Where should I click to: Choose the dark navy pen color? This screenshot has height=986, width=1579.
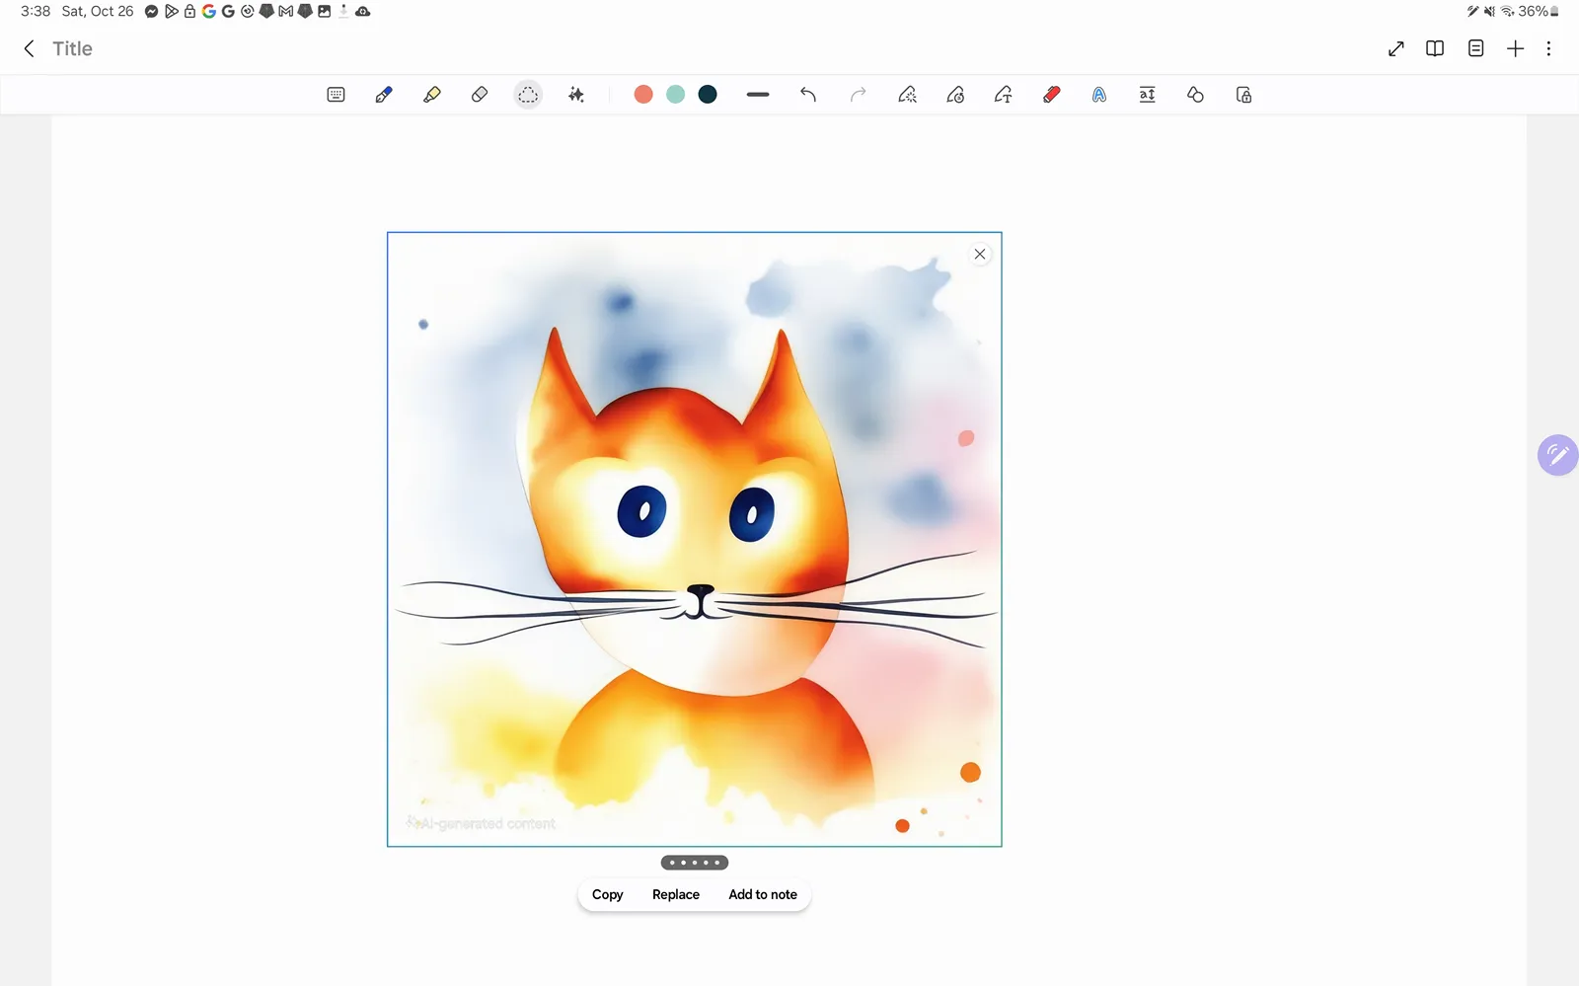708,95
